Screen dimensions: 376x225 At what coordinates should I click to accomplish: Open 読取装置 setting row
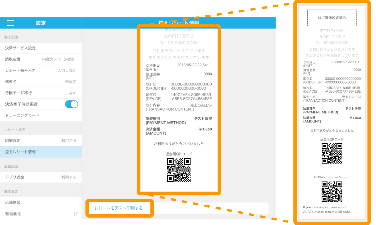(41, 59)
